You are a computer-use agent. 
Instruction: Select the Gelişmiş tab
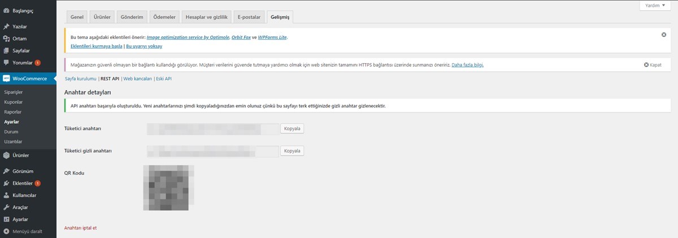pos(280,17)
